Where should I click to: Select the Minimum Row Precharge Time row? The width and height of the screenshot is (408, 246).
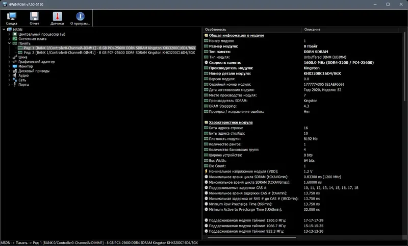point(302,204)
